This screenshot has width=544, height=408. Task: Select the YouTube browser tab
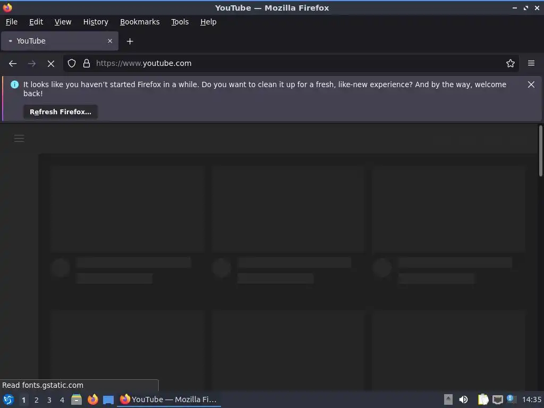[x=59, y=41]
